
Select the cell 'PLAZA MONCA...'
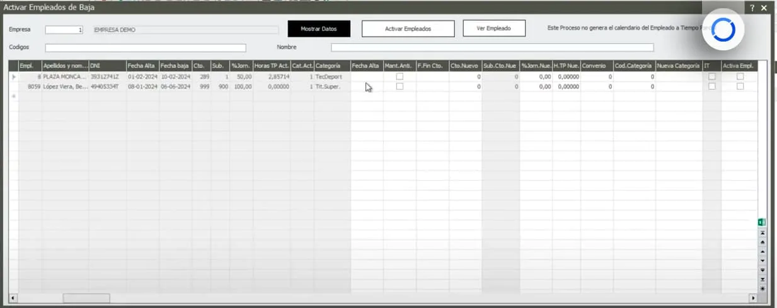point(65,76)
